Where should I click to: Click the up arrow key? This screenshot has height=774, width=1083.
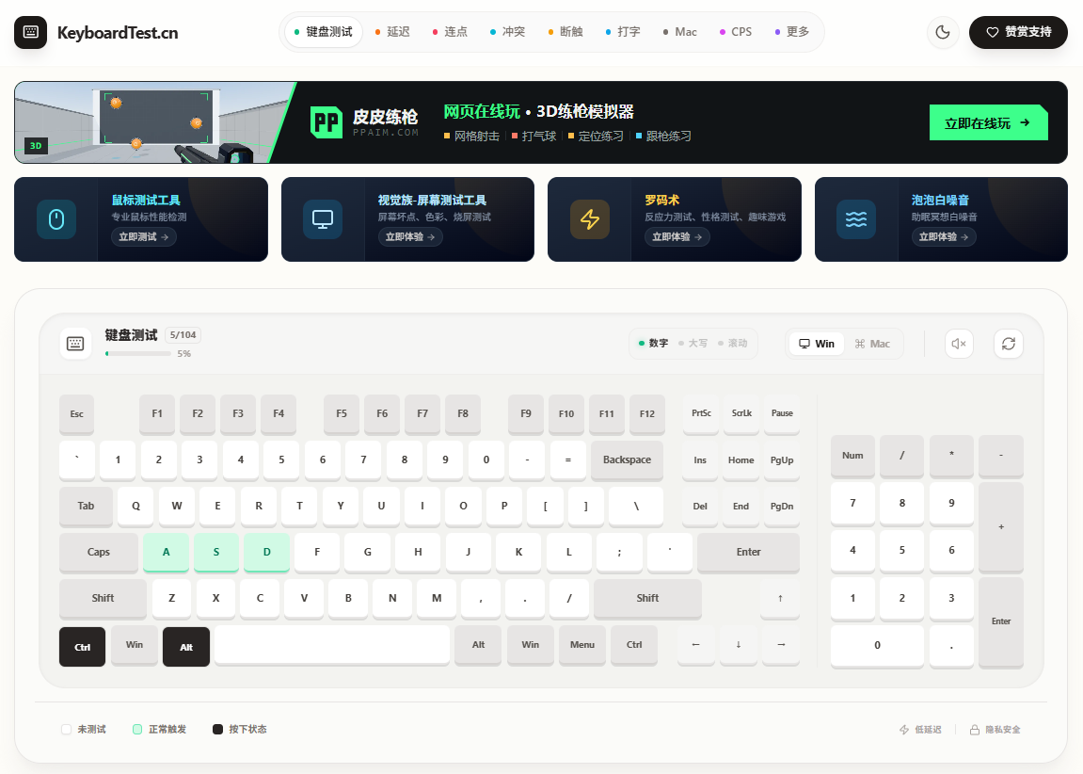(x=780, y=599)
